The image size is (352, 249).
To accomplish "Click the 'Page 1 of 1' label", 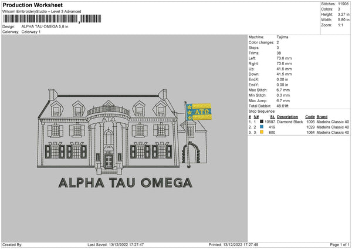I will (340, 245).
